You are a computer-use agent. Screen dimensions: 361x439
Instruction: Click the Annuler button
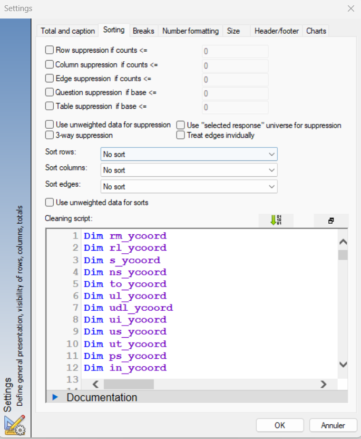point(333,425)
